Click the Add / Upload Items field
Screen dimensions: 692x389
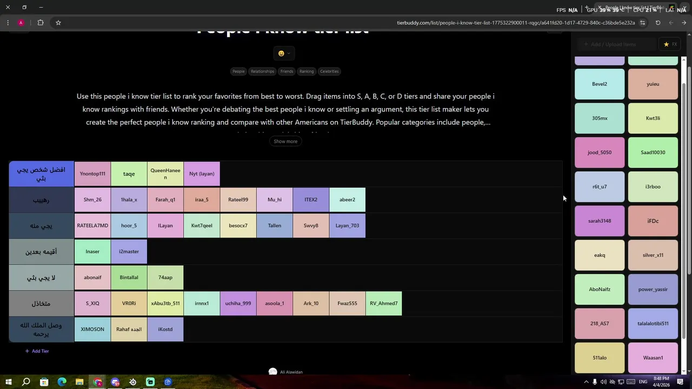616,44
